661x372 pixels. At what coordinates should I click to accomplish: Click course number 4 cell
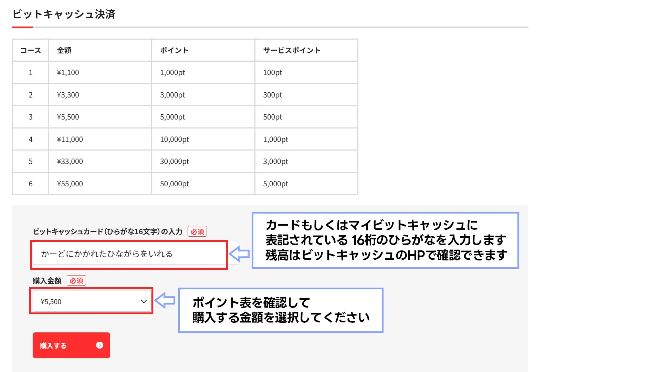[x=31, y=139]
